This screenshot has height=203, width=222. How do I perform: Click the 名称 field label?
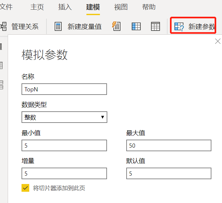coord(28,77)
